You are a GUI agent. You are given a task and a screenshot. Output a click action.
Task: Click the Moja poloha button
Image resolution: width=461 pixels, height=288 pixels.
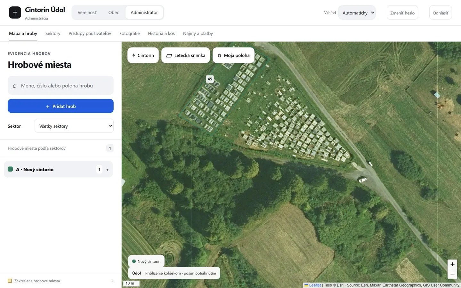pos(233,55)
